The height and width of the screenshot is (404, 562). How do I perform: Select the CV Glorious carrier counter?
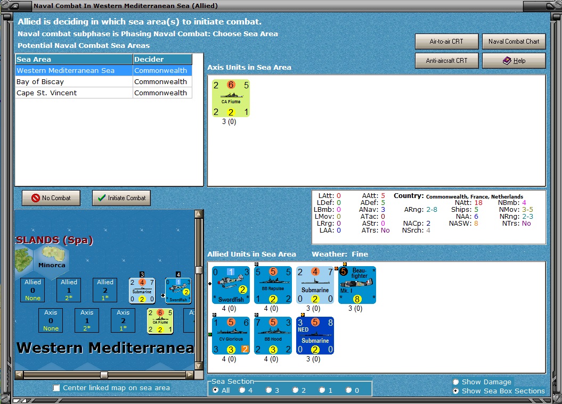pos(231,335)
